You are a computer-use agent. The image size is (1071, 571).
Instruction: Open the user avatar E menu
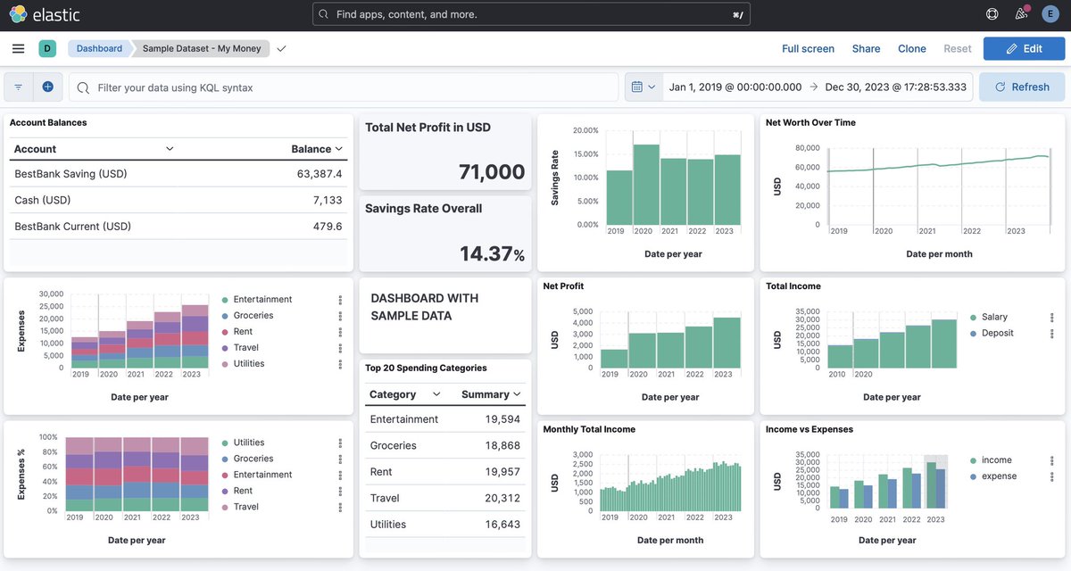coord(1050,14)
